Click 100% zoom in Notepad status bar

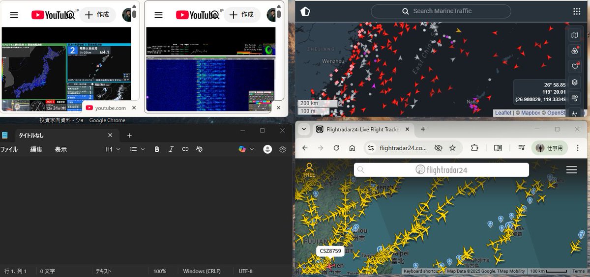(160, 271)
